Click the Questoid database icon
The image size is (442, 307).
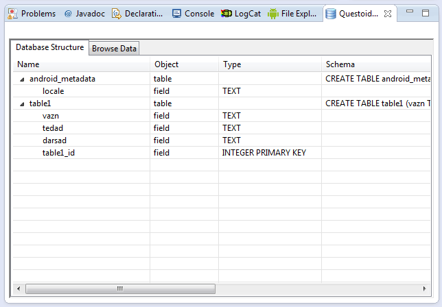pos(331,14)
